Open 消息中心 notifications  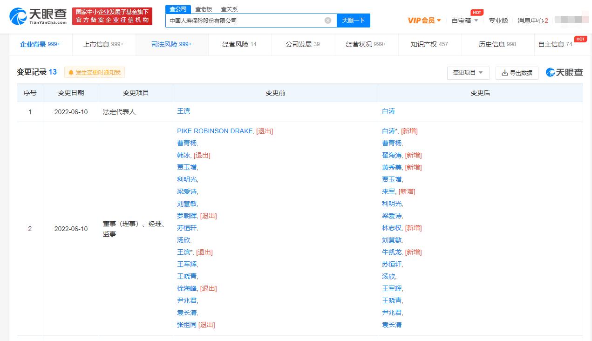coord(532,20)
